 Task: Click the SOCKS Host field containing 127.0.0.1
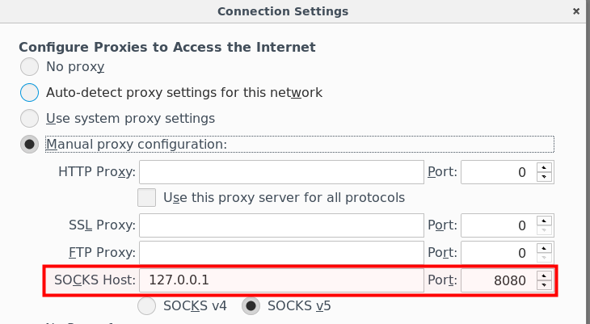[281, 280]
